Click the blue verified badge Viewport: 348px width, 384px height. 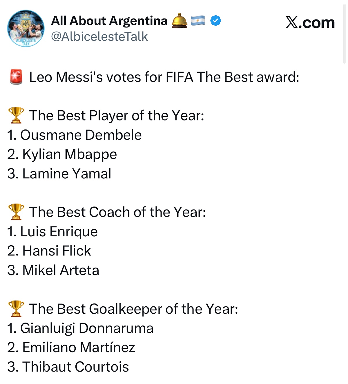pos(215,21)
